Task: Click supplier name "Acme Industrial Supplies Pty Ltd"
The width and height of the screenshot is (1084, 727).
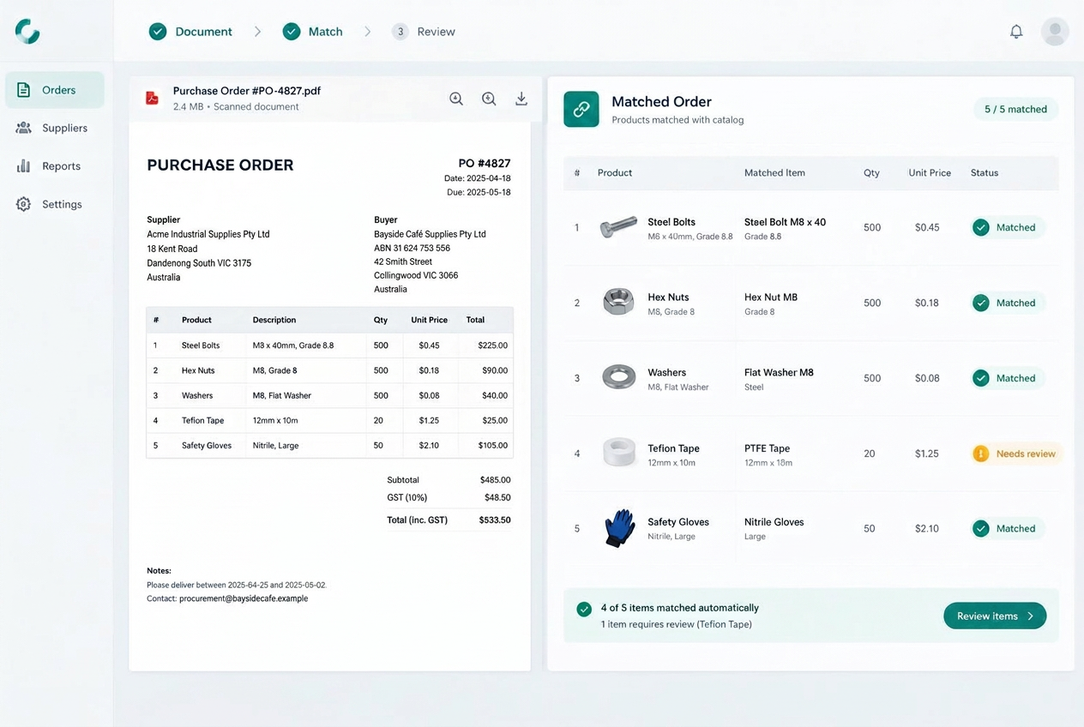Action: pyautogui.click(x=208, y=234)
